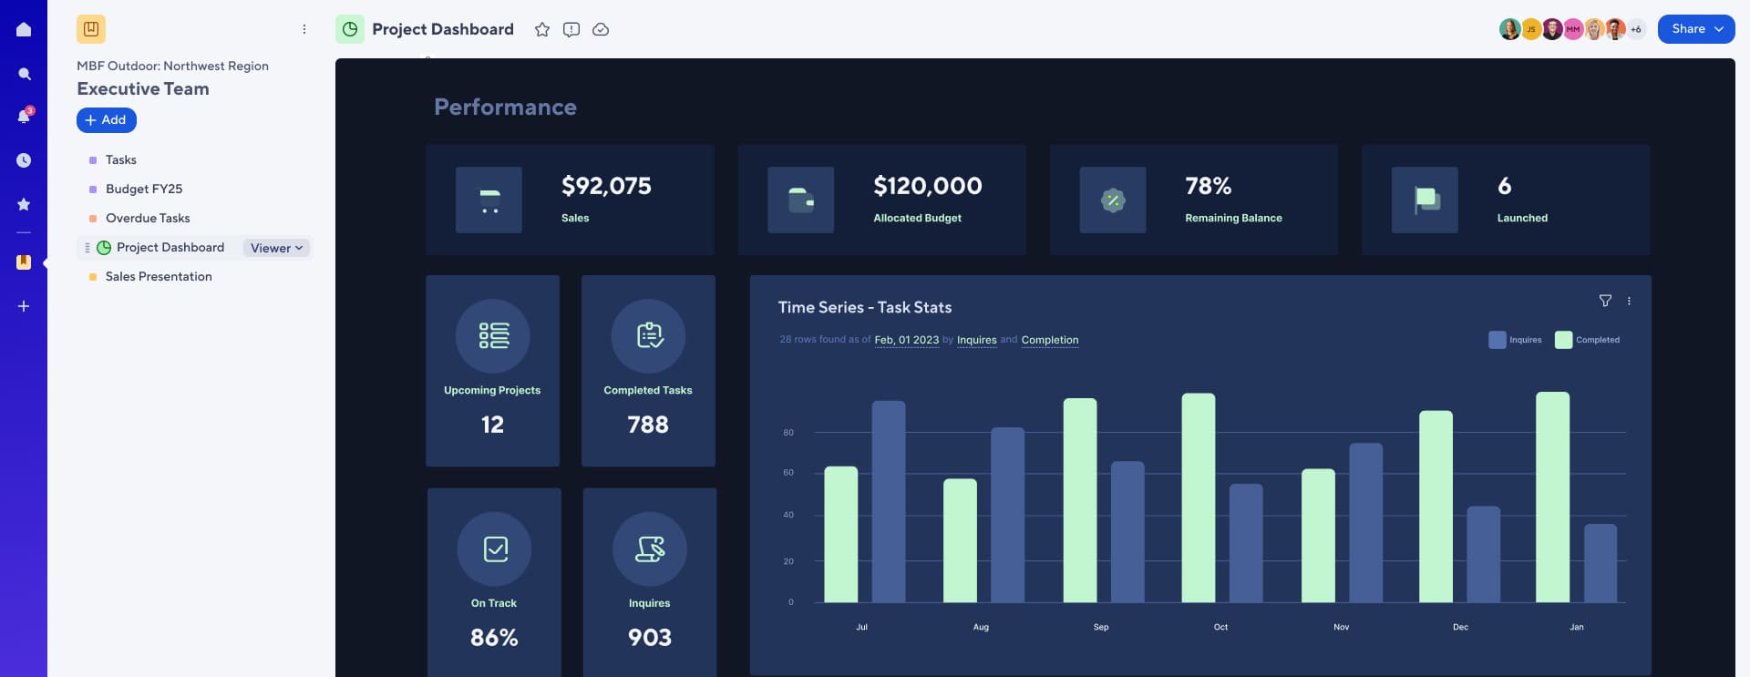This screenshot has height=677, width=1750.
Task: Click the Inquires scroll icon
Action: coord(650,549)
